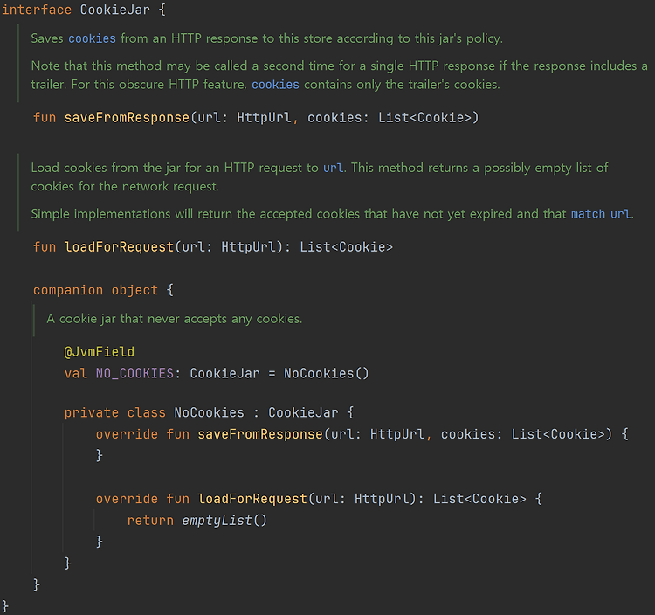Click the 'match' link in the doc comment
655x615 pixels.
588,214
